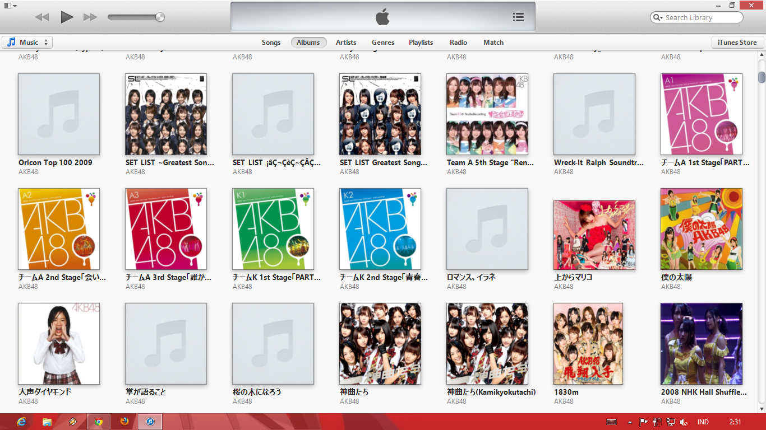766x430 pixels.
Task: Open the Radio tab
Action: [x=458, y=42]
